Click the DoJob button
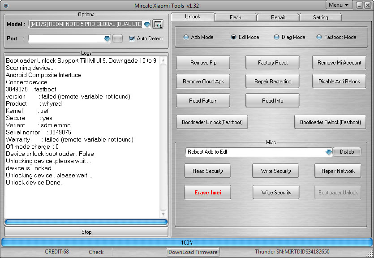 click(347, 152)
